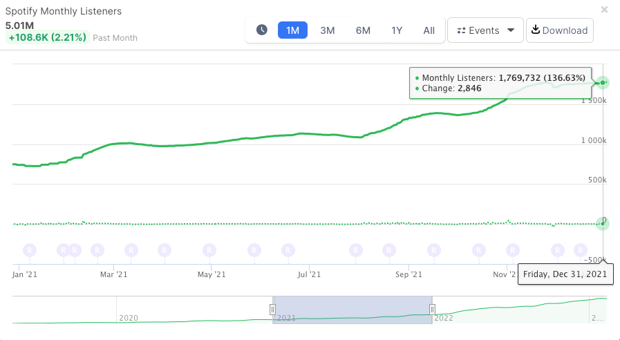Select the 1Y time range
The width and height of the screenshot is (620, 340).
(397, 30)
